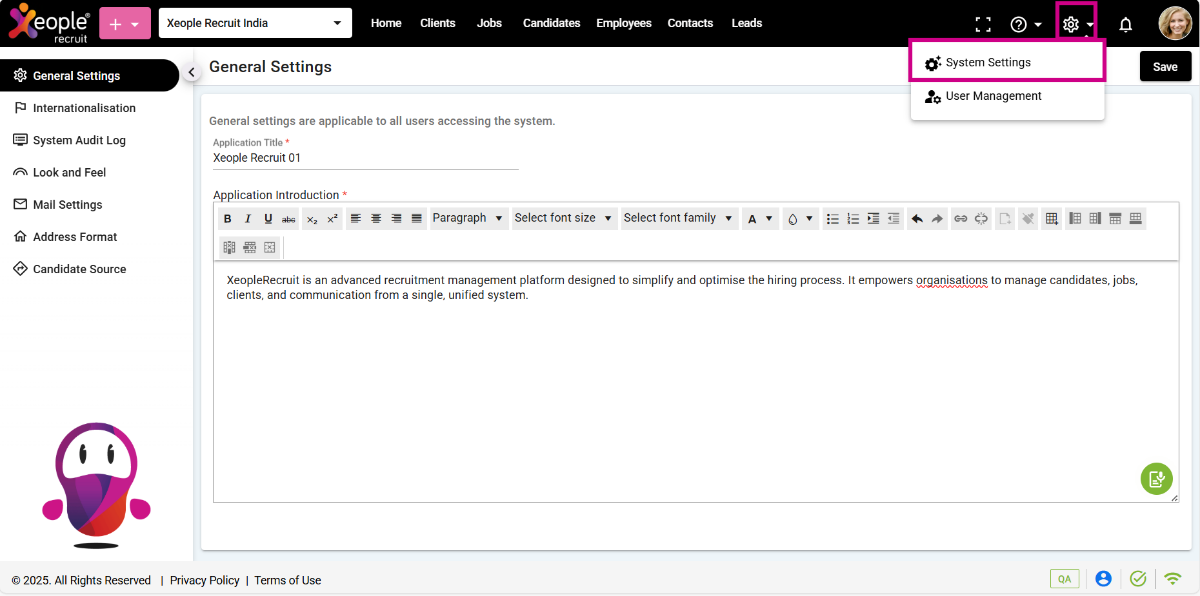
Task: Expand the Select font size dropdown
Action: coord(563,218)
